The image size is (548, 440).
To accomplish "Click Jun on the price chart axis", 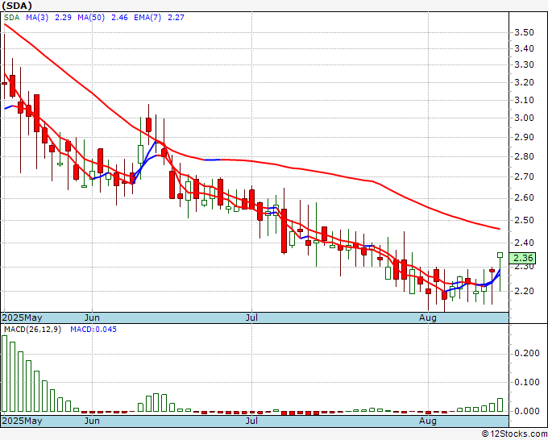I will click(92, 318).
